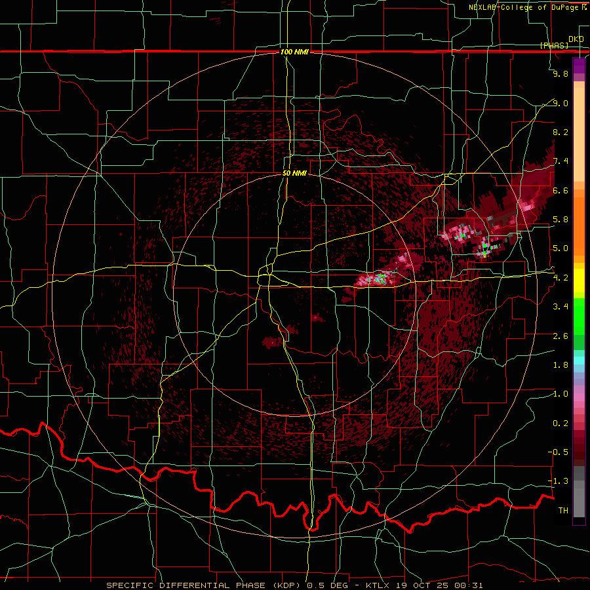Image resolution: width=590 pixels, height=590 pixels.
Task: Pick the bright orange color scale segment
Action: (x=579, y=226)
